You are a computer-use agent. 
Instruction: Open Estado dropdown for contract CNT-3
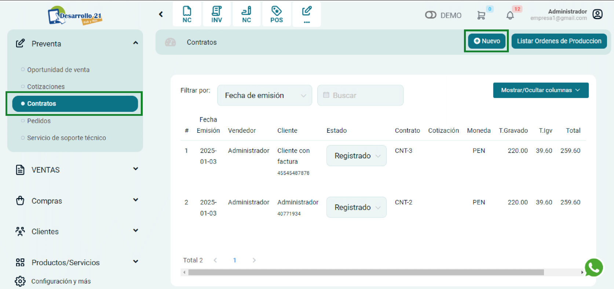point(356,156)
